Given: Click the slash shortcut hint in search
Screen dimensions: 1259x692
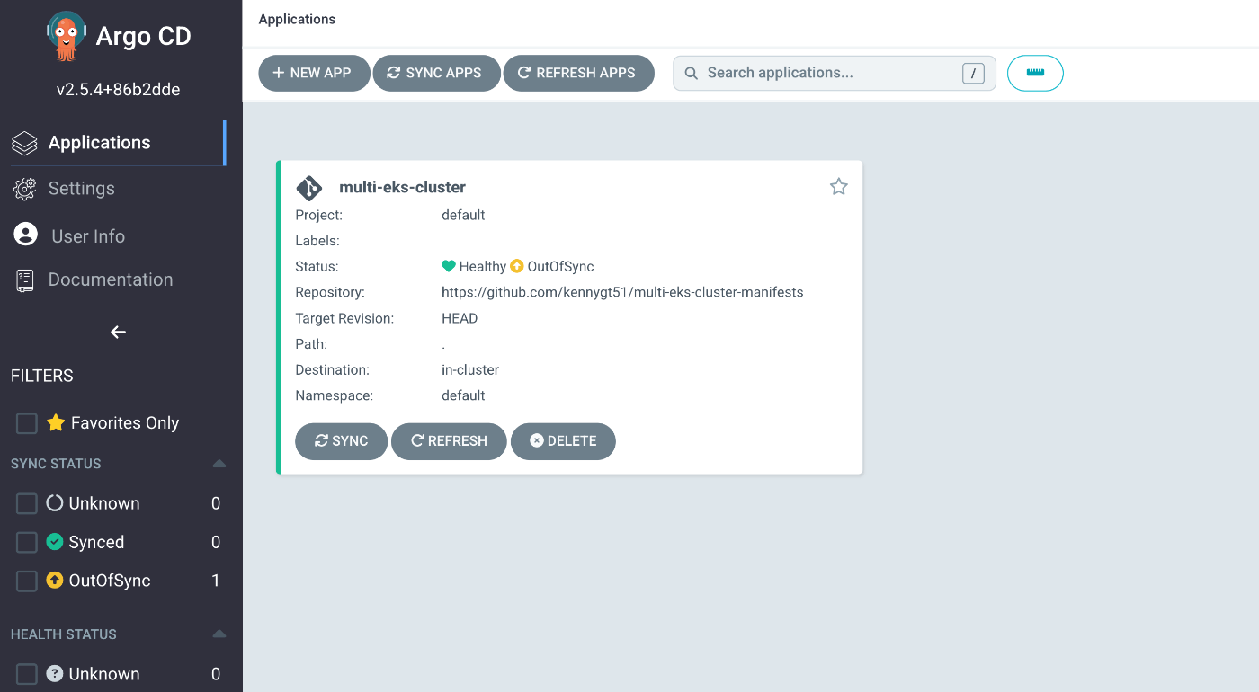Looking at the screenshot, I should [973, 74].
